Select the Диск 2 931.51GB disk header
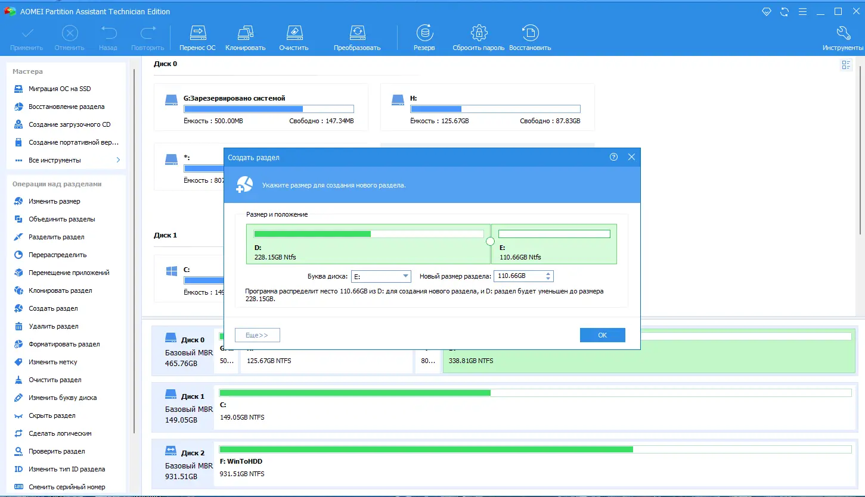This screenshot has width=865, height=497. (183, 464)
